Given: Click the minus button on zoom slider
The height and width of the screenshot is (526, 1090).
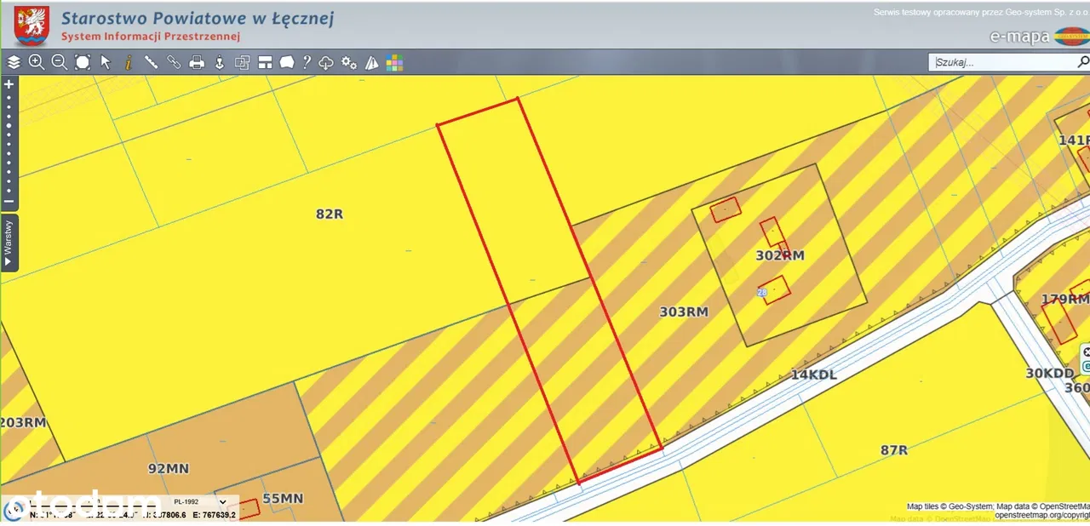Looking at the screenshot, I should pyautogui.click(x=9, y=202).
